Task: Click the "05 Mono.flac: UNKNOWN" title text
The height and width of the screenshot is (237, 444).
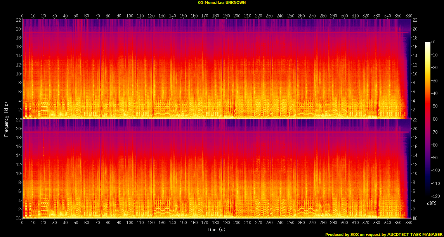Action: point(222,2)
